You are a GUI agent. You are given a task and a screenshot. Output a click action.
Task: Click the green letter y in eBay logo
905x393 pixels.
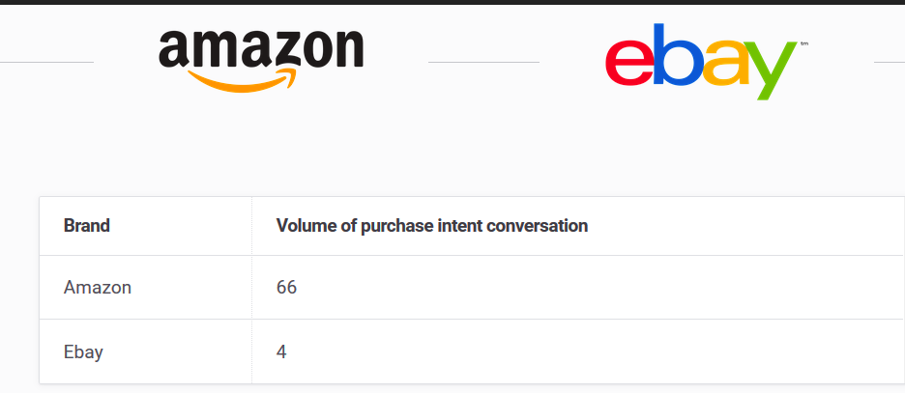click(x=771, y=70)
